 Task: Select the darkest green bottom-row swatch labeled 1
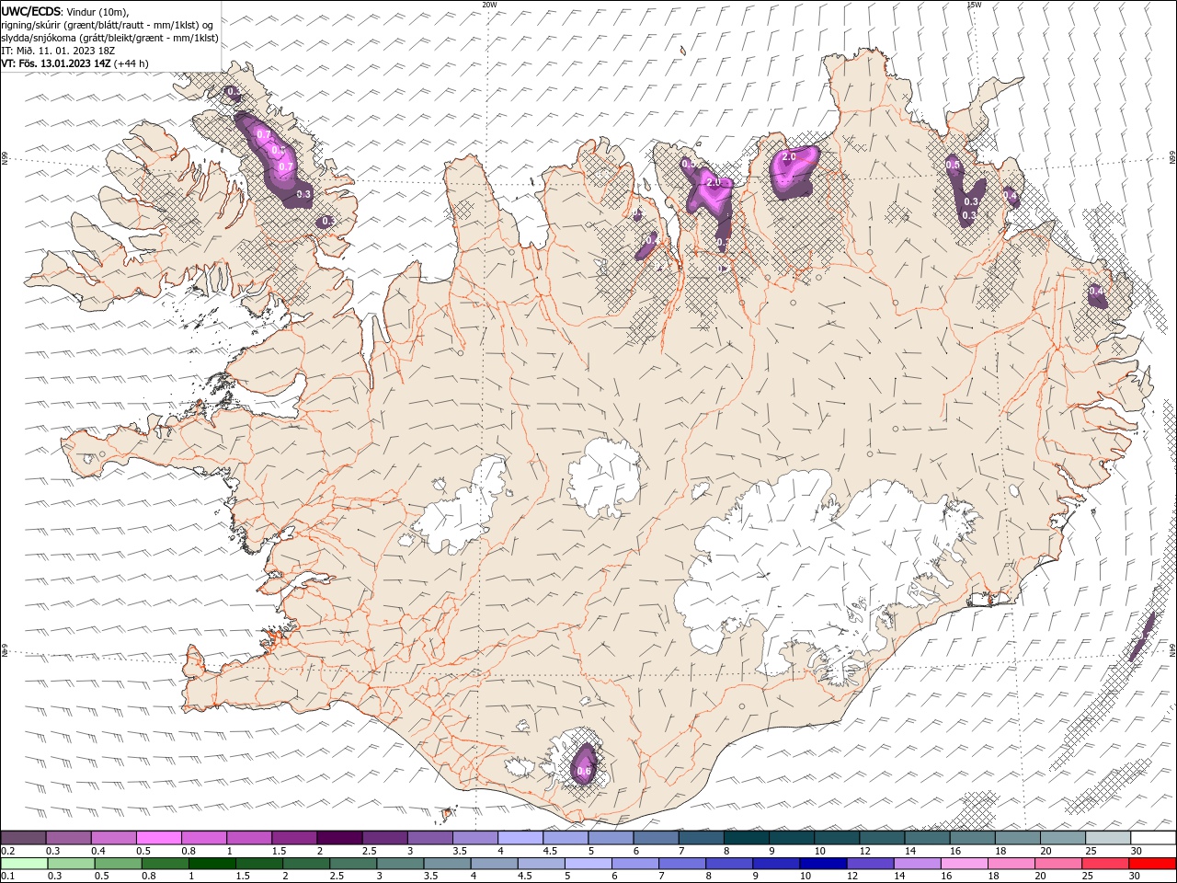[x=212, y=864]
